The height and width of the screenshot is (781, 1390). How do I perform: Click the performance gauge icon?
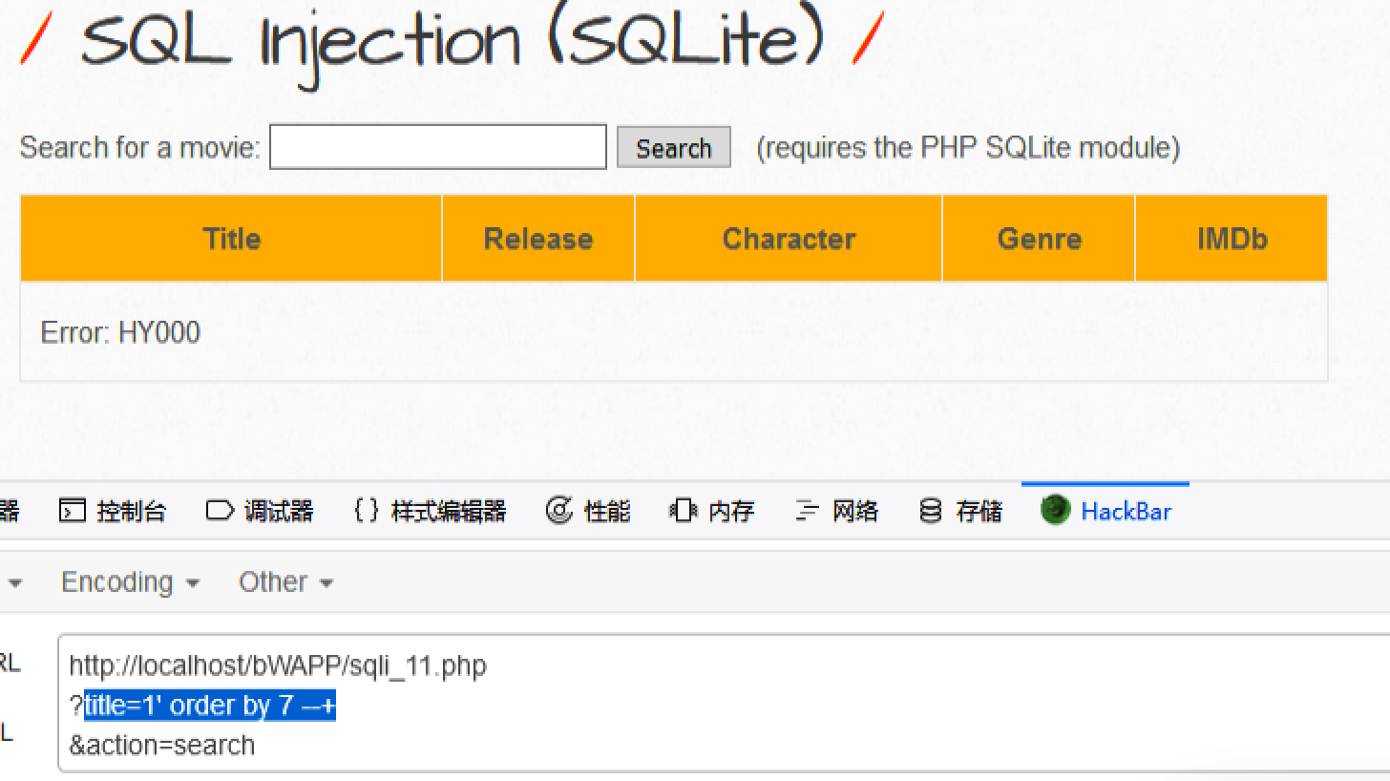coord(559,511)
